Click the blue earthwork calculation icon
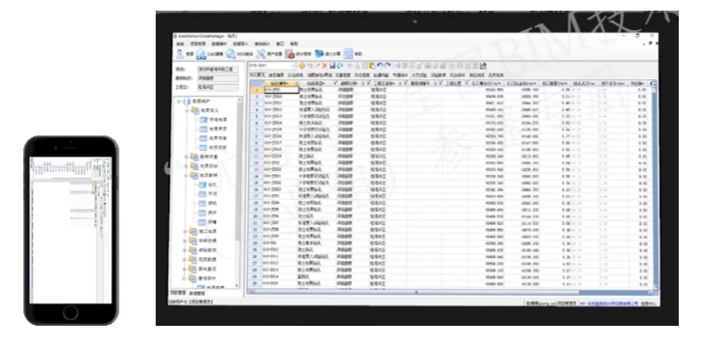Image resolution: width=701 pixels, height=349 pixels. (x=320, y=54)
